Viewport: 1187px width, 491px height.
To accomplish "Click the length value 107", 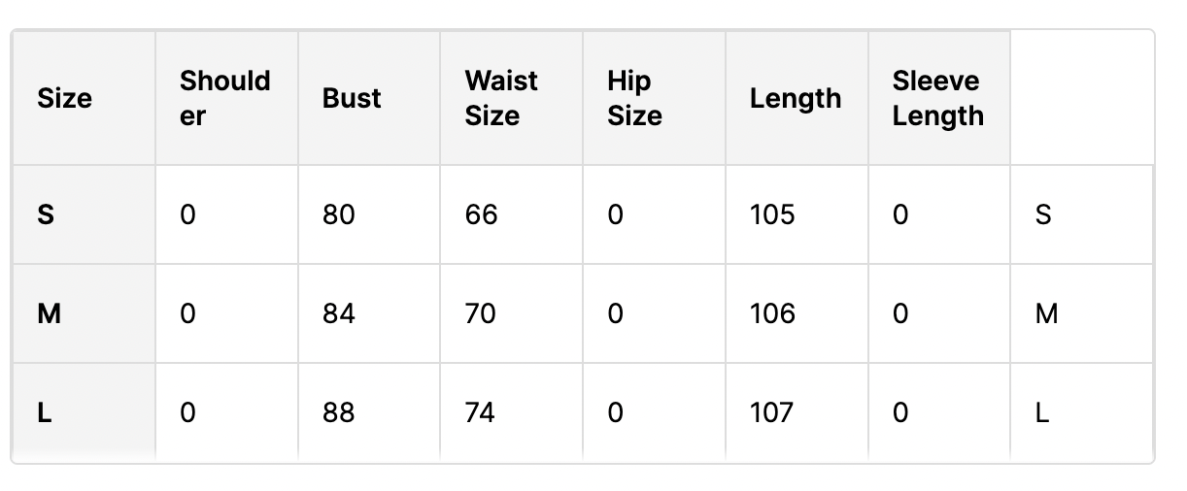I will [x=771, y=412].
